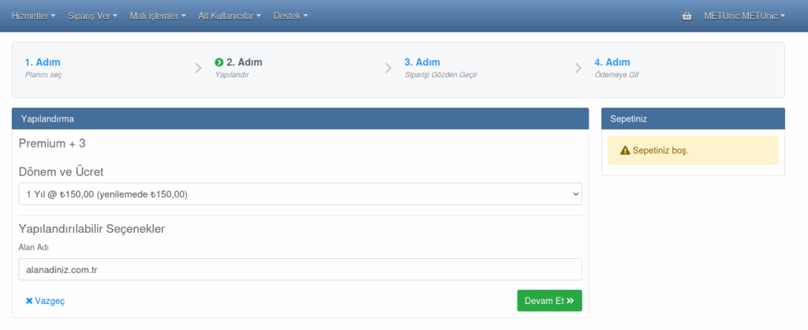
Task: Click the chevron between 2. Adım and 3. Adım
Action: click(x=388, y=68)
